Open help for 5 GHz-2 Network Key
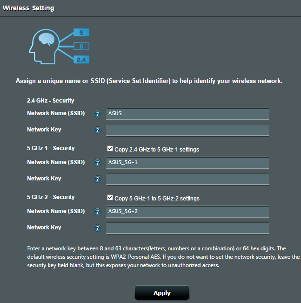 click(97, 228)
